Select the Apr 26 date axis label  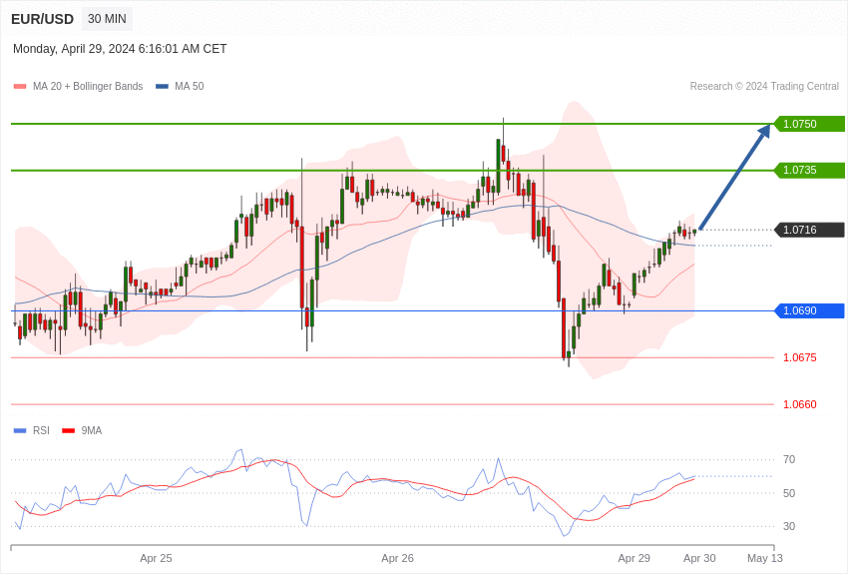click(x=397, y=558)
